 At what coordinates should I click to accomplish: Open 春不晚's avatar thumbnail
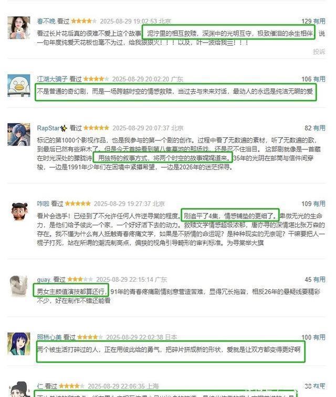tap(19, 28)
